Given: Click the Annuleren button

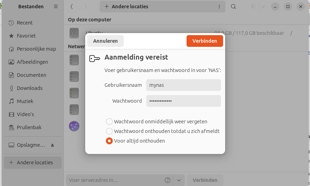Looking at the screenshot, I should click(x=106, y=41).
